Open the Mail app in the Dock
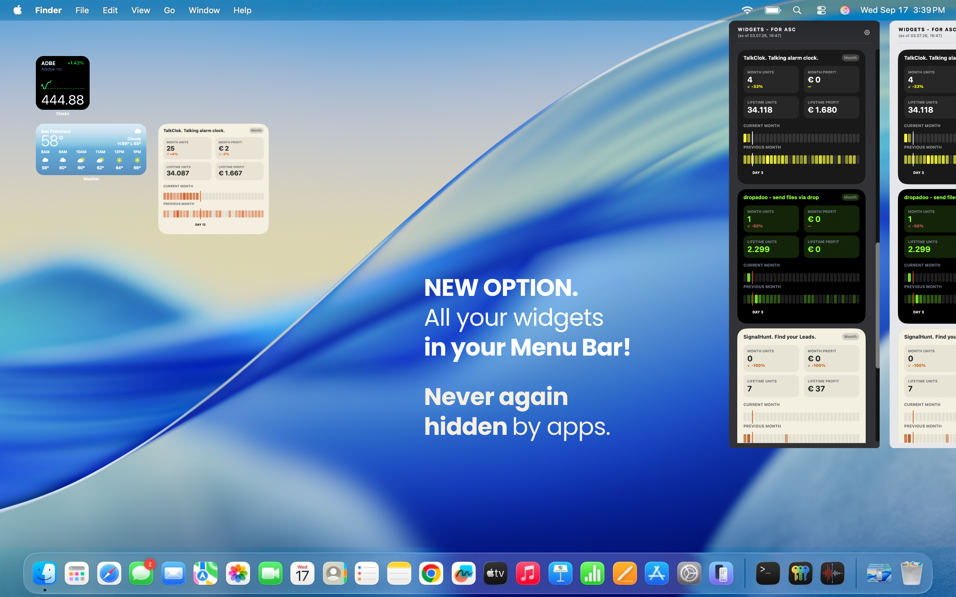 point(173,573)
